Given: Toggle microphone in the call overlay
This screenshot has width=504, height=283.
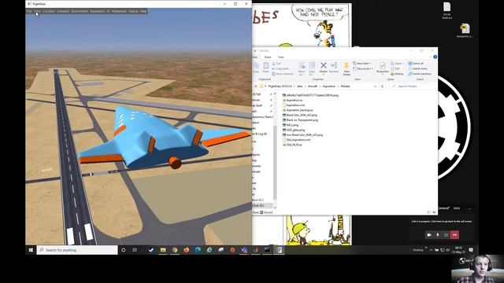Looking at the screenshot, I should 438,235.
